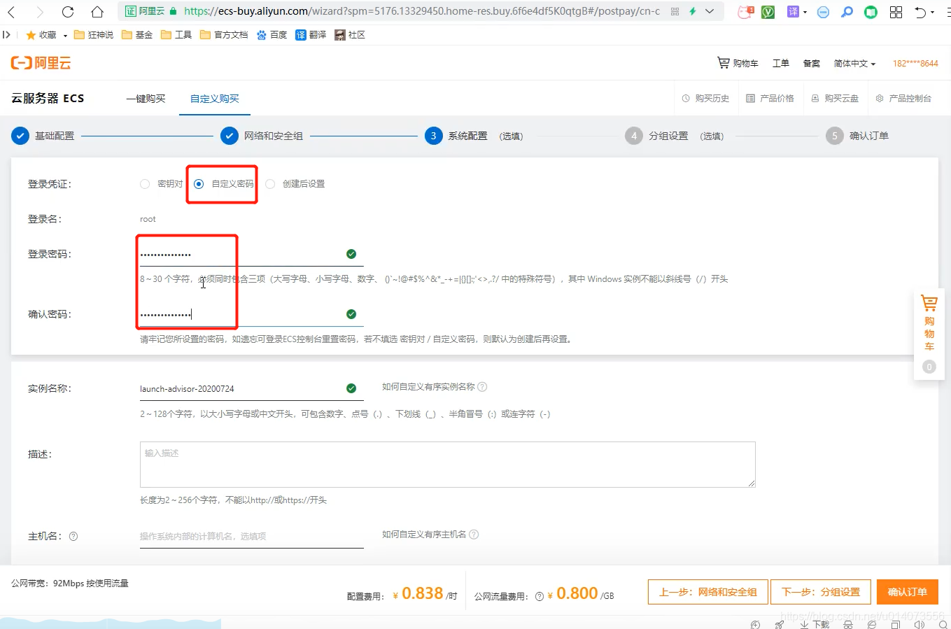
Task: Switch to the 一键购买 tab
Action: pos(146,99)
